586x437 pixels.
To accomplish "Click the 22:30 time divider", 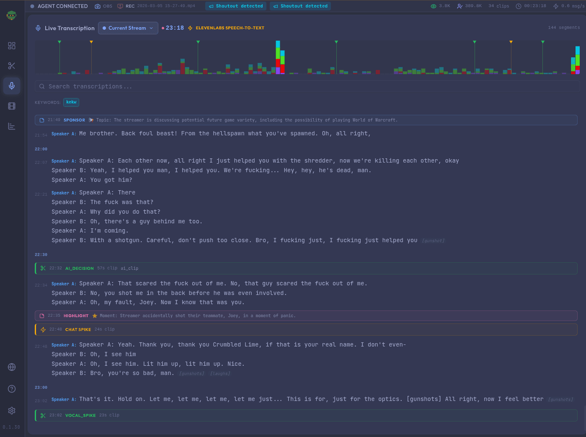I will pos(41,255).
